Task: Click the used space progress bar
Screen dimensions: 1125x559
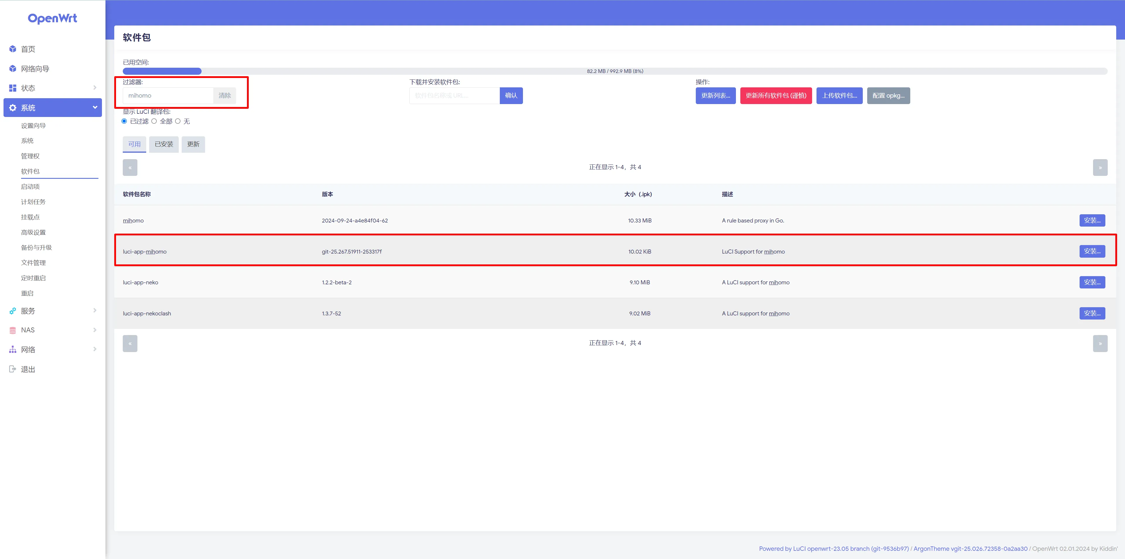Action: pyautogui.click(x=615, y=71)
